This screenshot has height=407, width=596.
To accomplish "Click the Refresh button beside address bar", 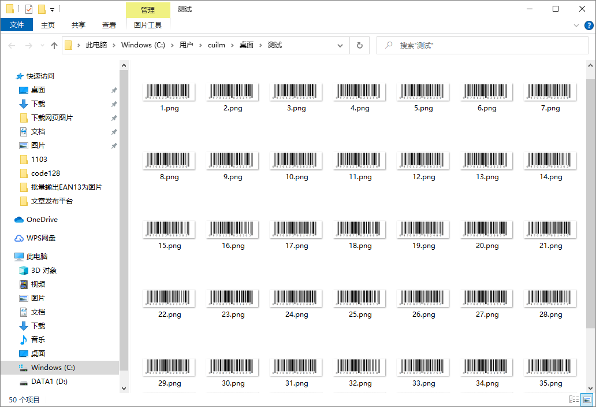I will [x=360, y=45].
